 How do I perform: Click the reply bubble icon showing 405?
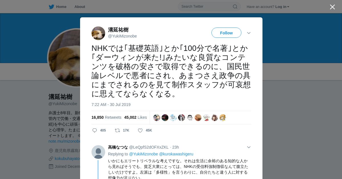[95, 130]
